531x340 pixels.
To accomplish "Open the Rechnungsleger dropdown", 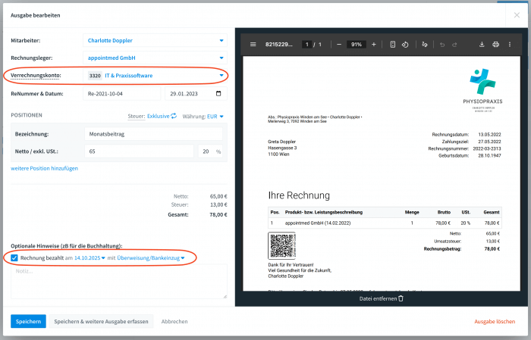I will (x=222, y=58).
